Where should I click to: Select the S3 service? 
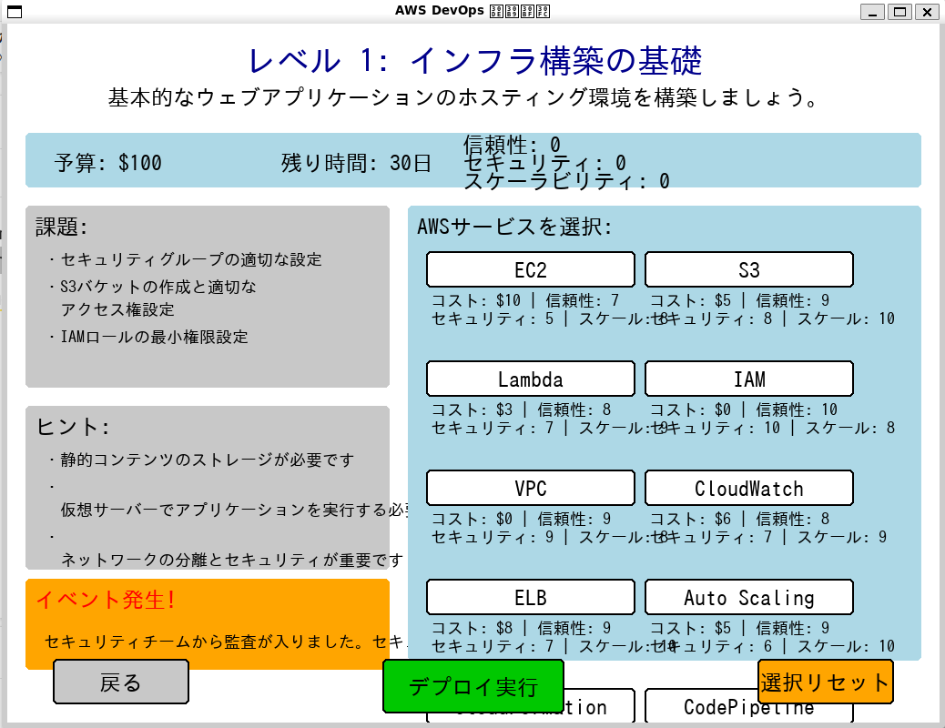coord(748,269)
